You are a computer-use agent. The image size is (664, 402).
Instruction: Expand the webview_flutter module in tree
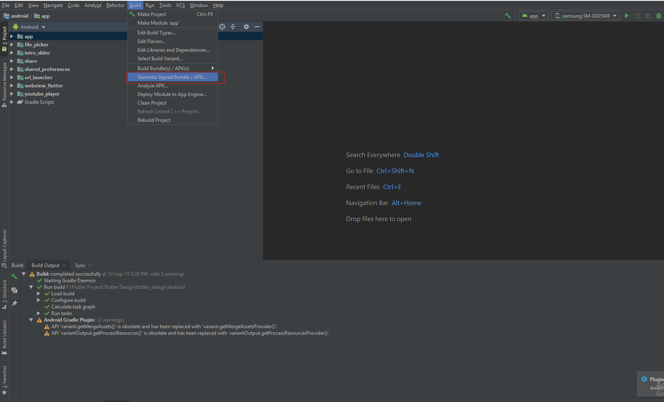click(12, 86)
